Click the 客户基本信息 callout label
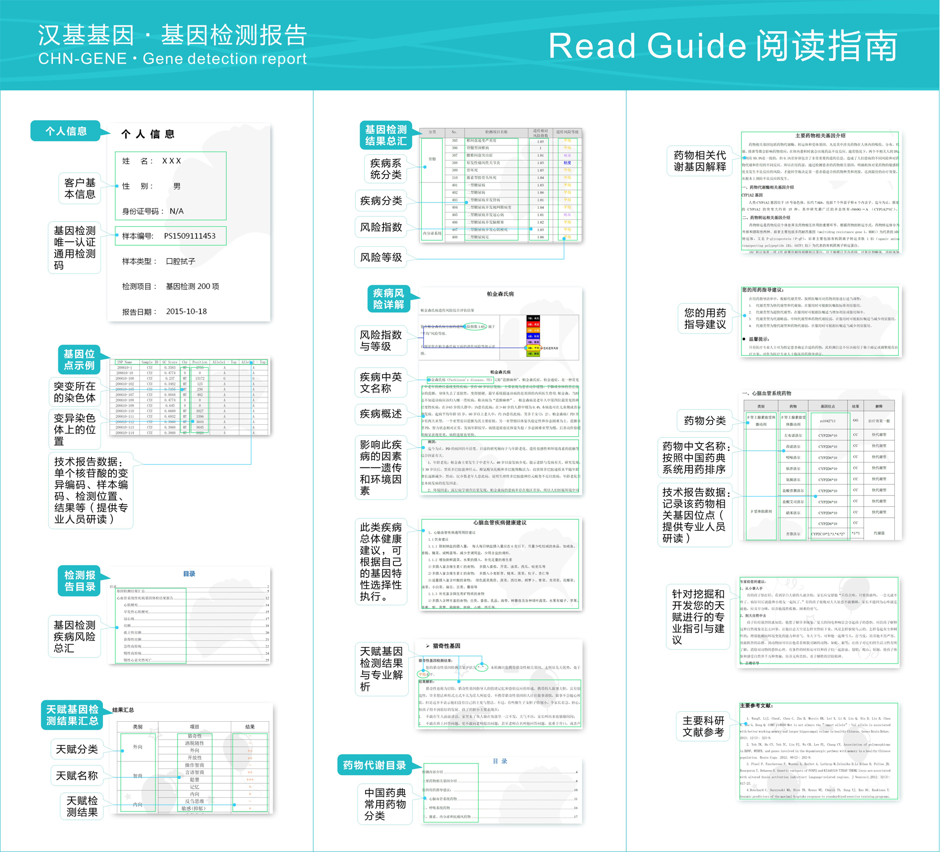 [80, 189]
